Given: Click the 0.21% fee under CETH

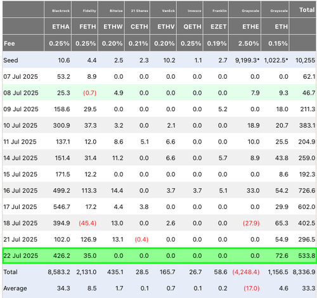Looking at the screenshot, I should pos(138,44).
